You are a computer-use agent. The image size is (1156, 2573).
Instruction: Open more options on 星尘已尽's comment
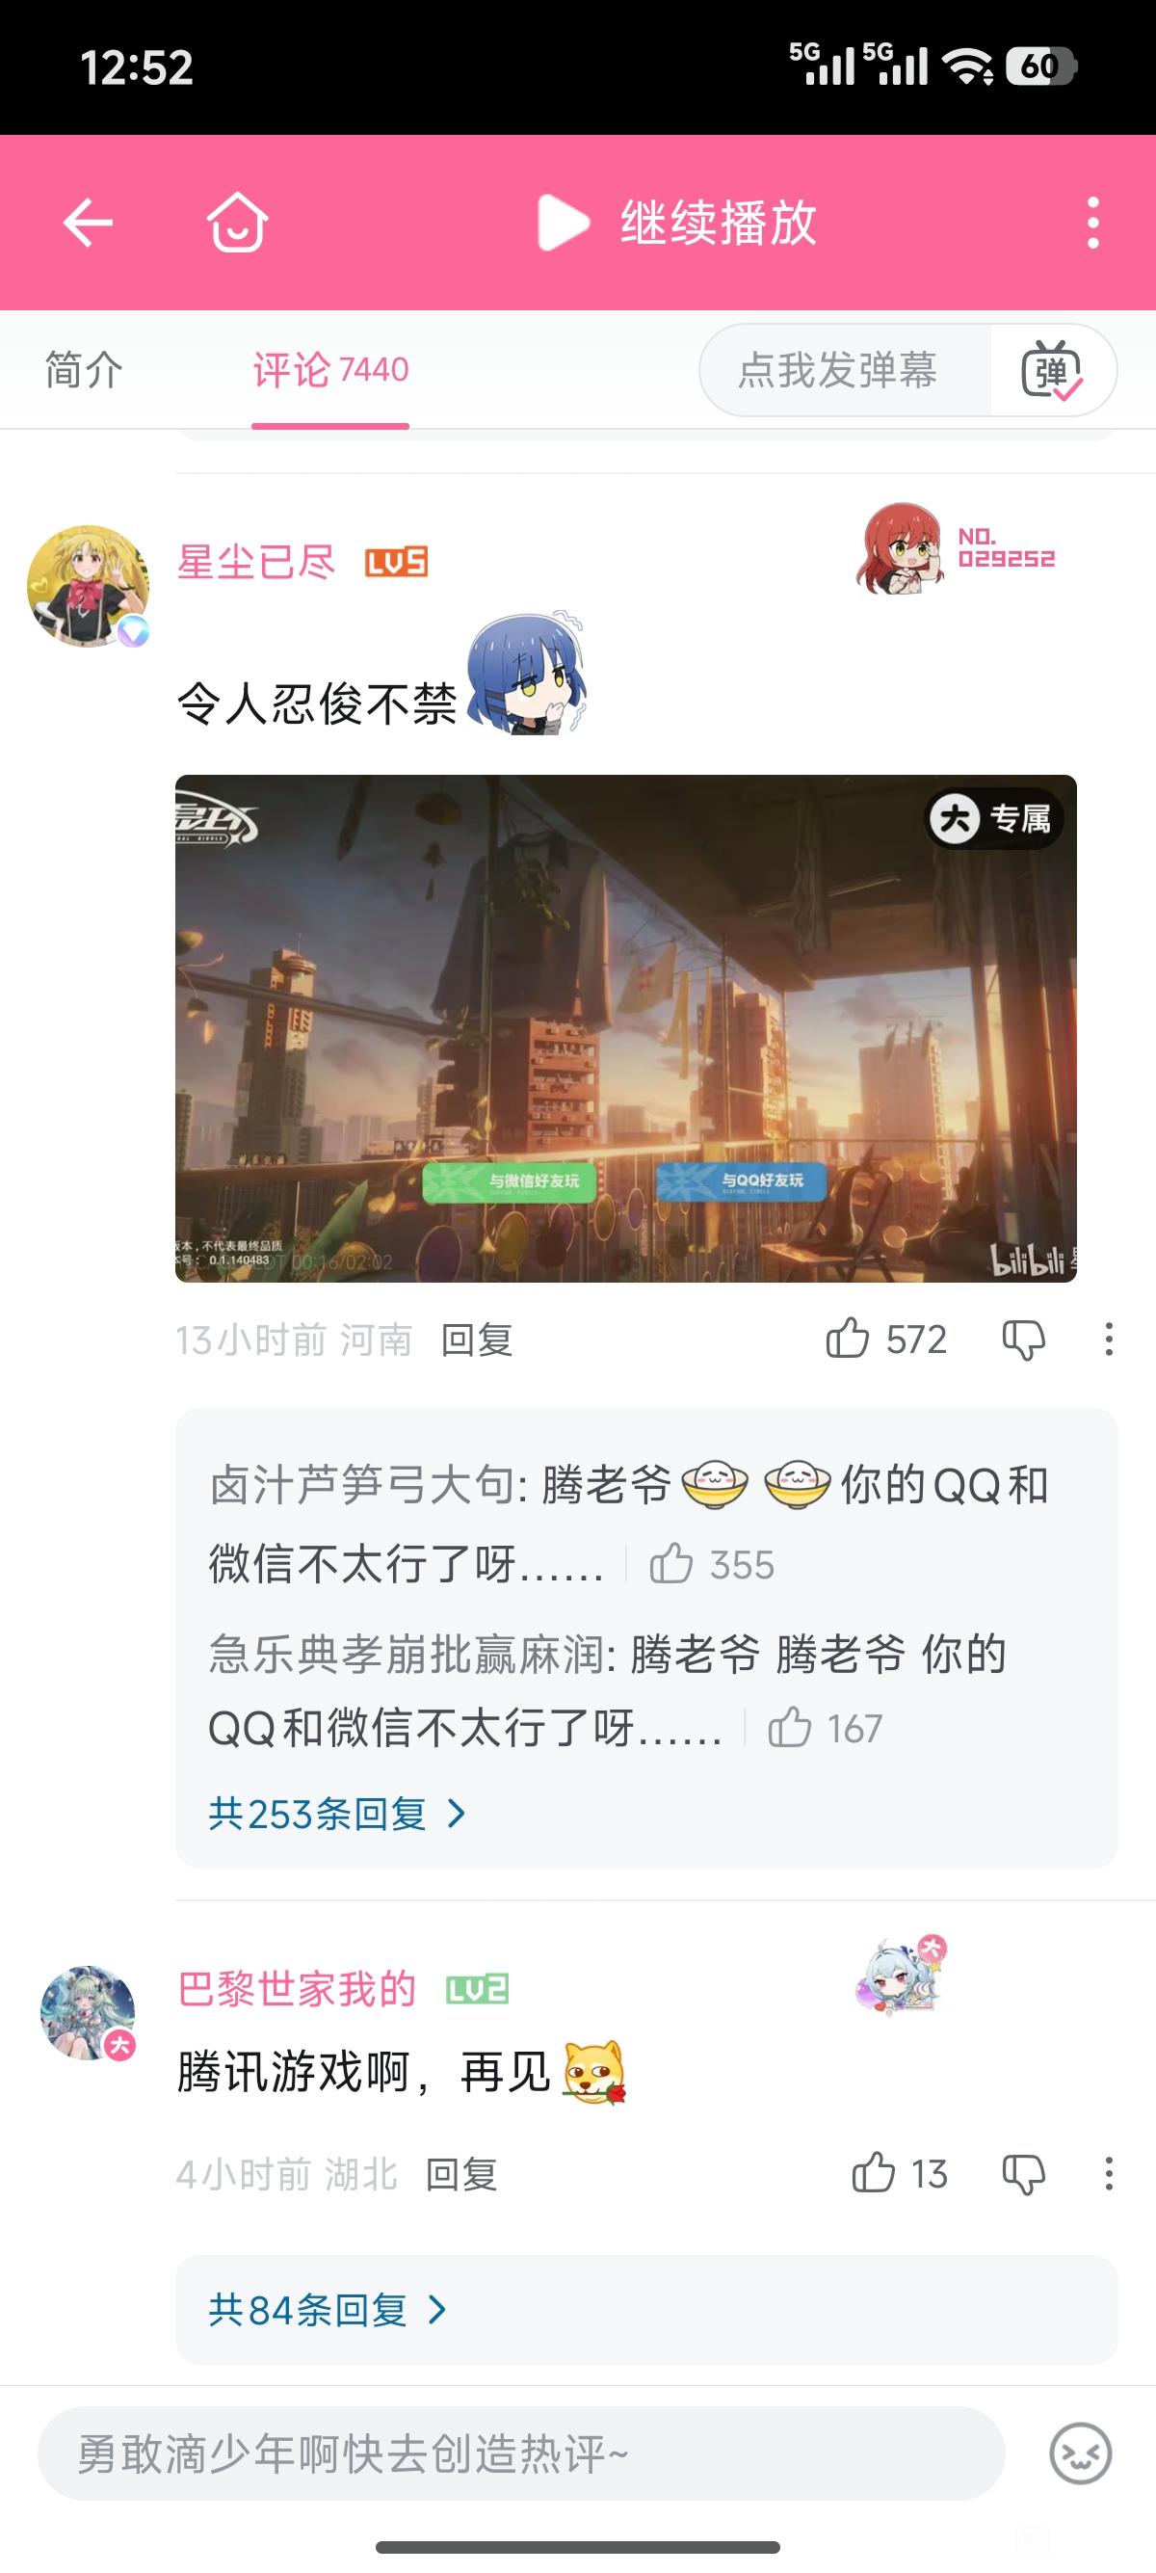pos(1108,1340)
